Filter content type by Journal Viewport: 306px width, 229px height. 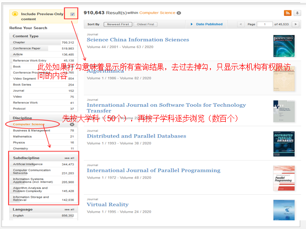click(43, 90)
